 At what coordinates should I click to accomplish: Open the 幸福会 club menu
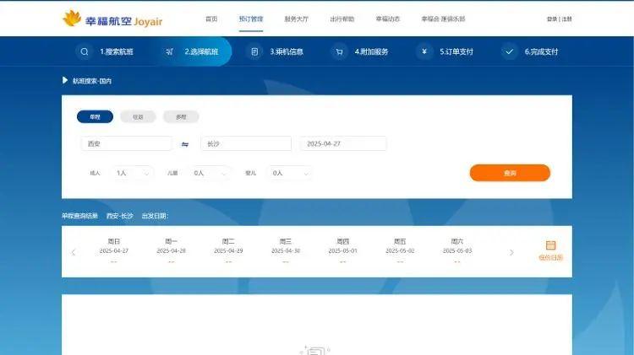tap(443, 19)
